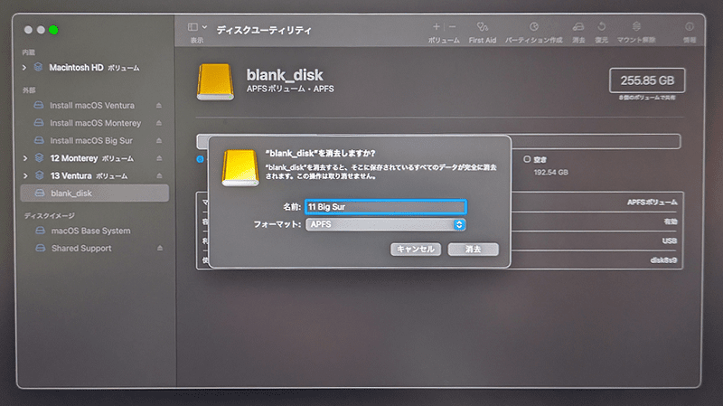The image size is (723, 406).
Task: Eject the 13 Ventura volume
Action: point(159,175)
